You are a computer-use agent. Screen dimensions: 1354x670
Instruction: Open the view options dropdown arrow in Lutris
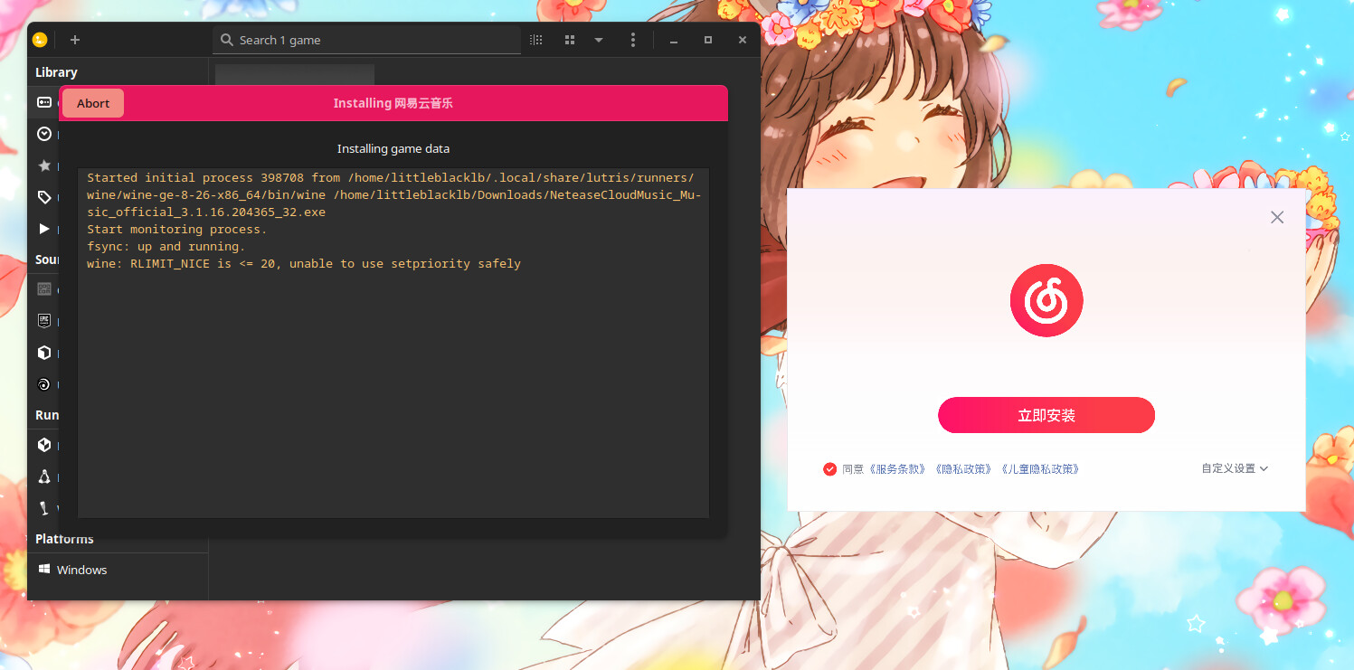pos(599,40)
